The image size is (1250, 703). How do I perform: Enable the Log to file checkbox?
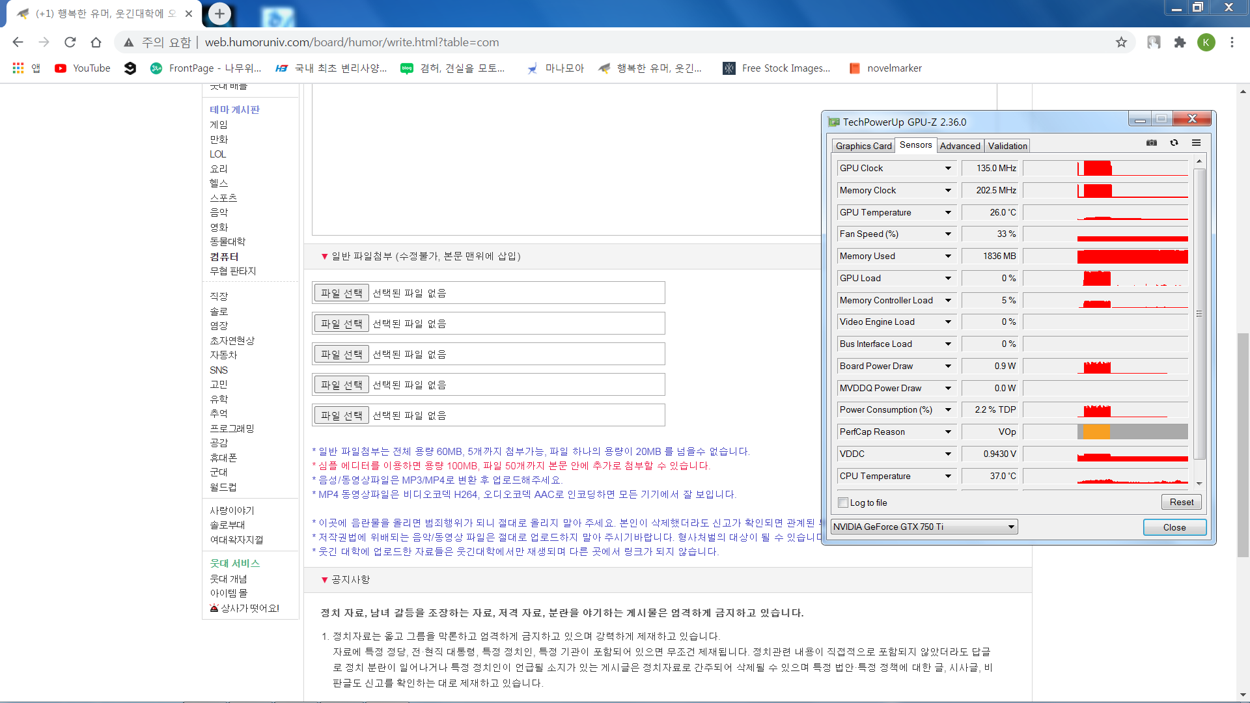[x=844, y=503]
